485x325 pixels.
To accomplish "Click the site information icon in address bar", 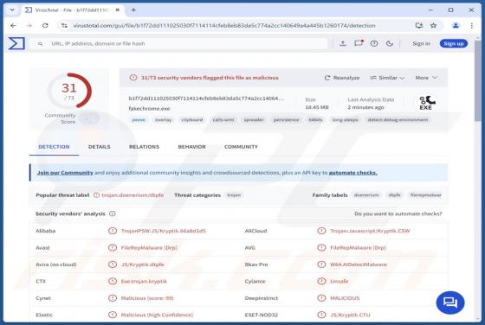I will coord(64,26).
